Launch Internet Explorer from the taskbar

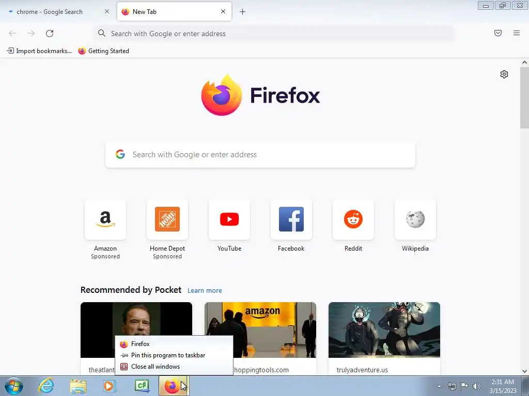(46, 386)
